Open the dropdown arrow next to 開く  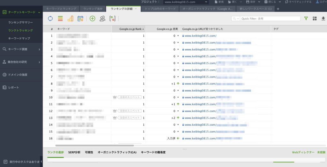pyautogui.click(x=241, y=2)
